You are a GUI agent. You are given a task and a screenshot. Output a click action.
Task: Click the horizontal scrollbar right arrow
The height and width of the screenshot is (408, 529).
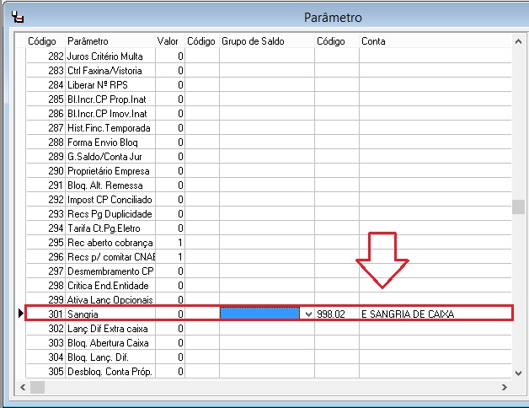tap(505, 387)
